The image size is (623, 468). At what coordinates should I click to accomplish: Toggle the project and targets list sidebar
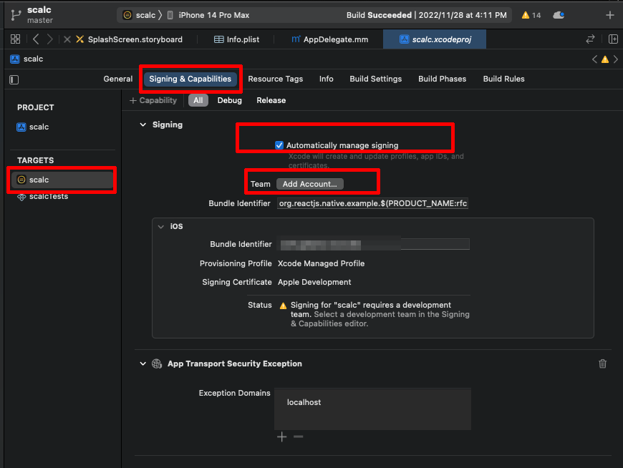(14, 79)
